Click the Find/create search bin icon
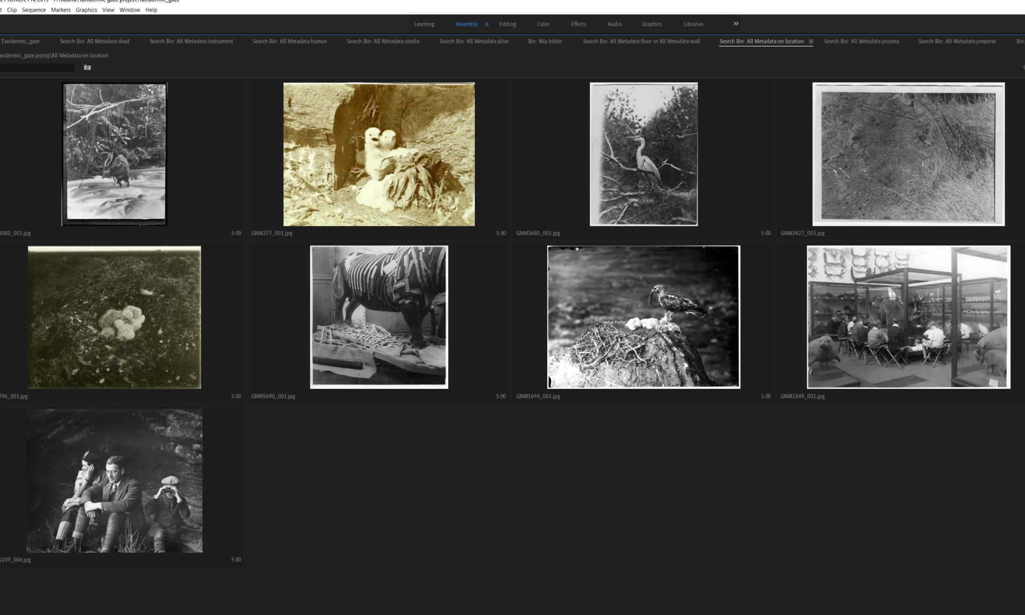Viewport: 1025px width, 615px height. tap(87, 68)
